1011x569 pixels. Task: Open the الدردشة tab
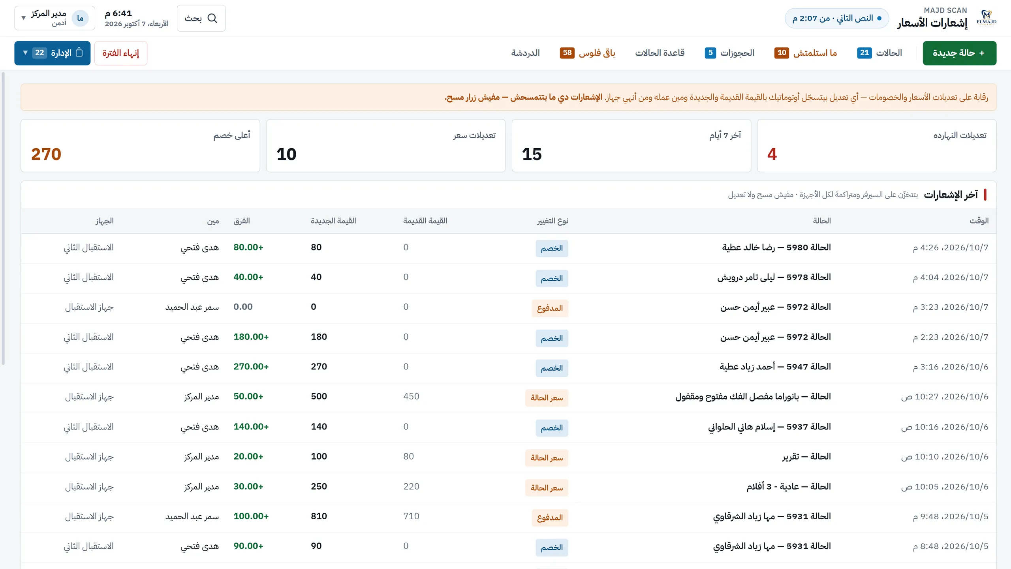525,53
